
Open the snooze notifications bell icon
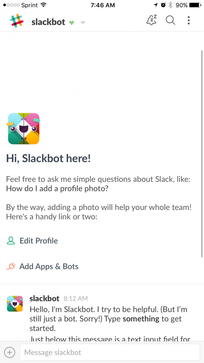pyautogui.click(x=151, y=20)
